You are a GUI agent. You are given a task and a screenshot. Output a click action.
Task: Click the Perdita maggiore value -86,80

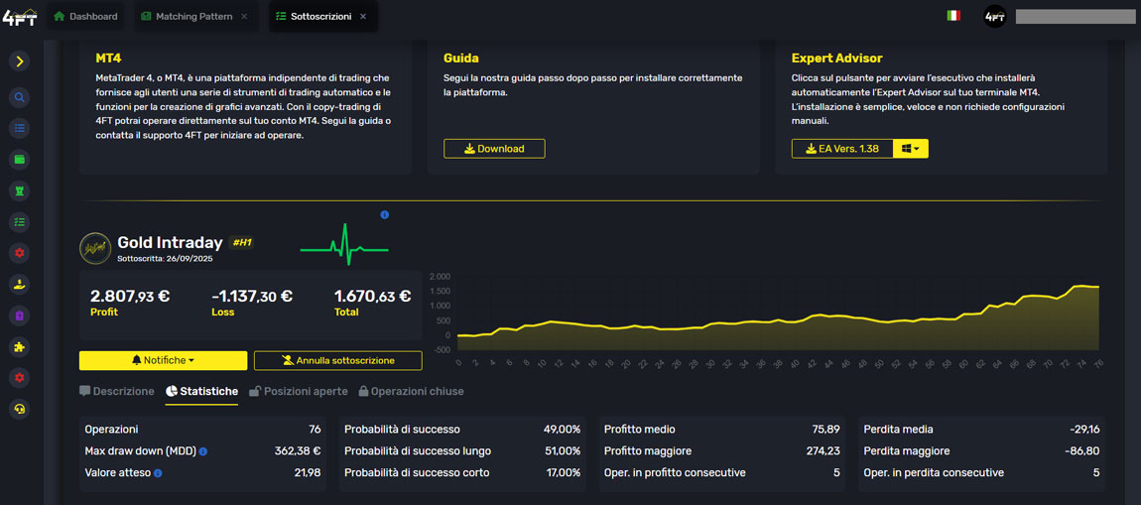(x=1082, y=451)
